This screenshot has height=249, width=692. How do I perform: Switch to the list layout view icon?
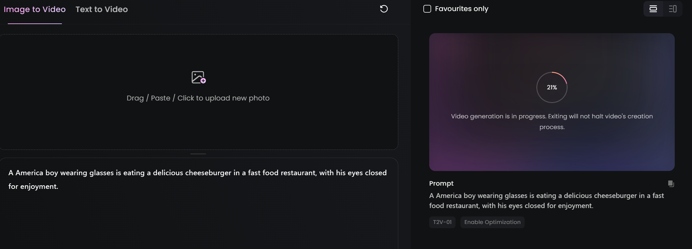click(653, 9)
